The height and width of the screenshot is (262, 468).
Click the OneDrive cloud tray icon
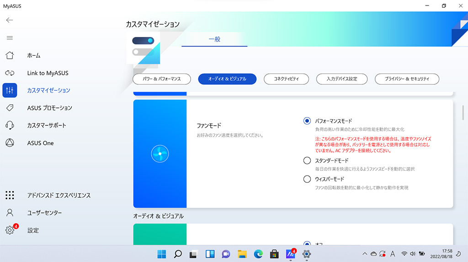[x=373, y=254]
